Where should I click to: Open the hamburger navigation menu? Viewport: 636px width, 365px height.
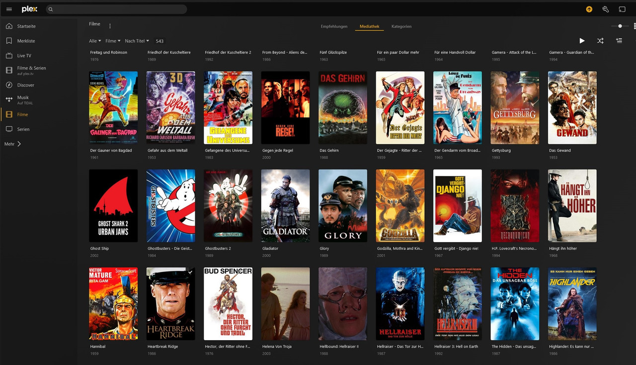(9, 9)
